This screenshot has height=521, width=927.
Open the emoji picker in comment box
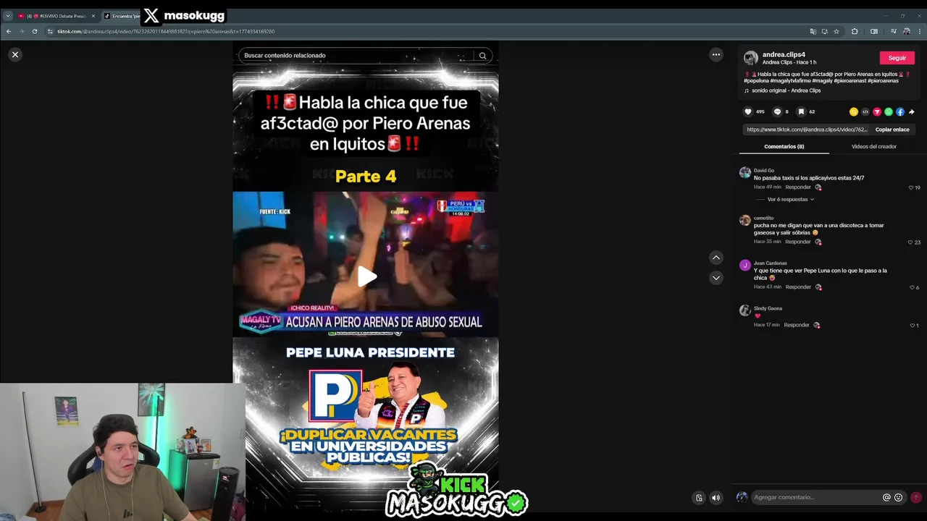point(899,497)
